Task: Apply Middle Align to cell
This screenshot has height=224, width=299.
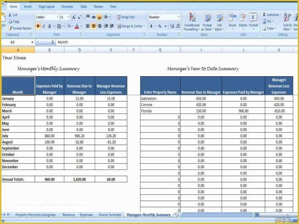Action: click(93, 17)
